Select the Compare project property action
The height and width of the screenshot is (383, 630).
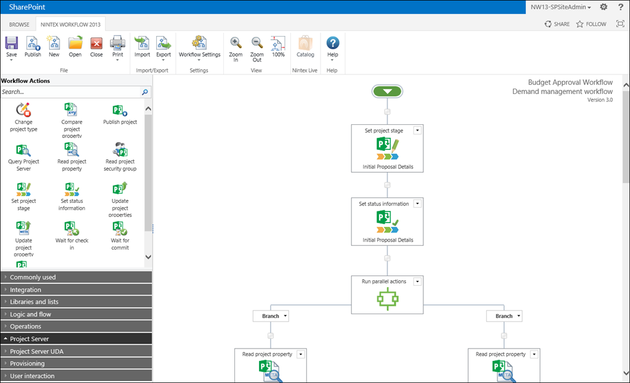tap(71, 120)
